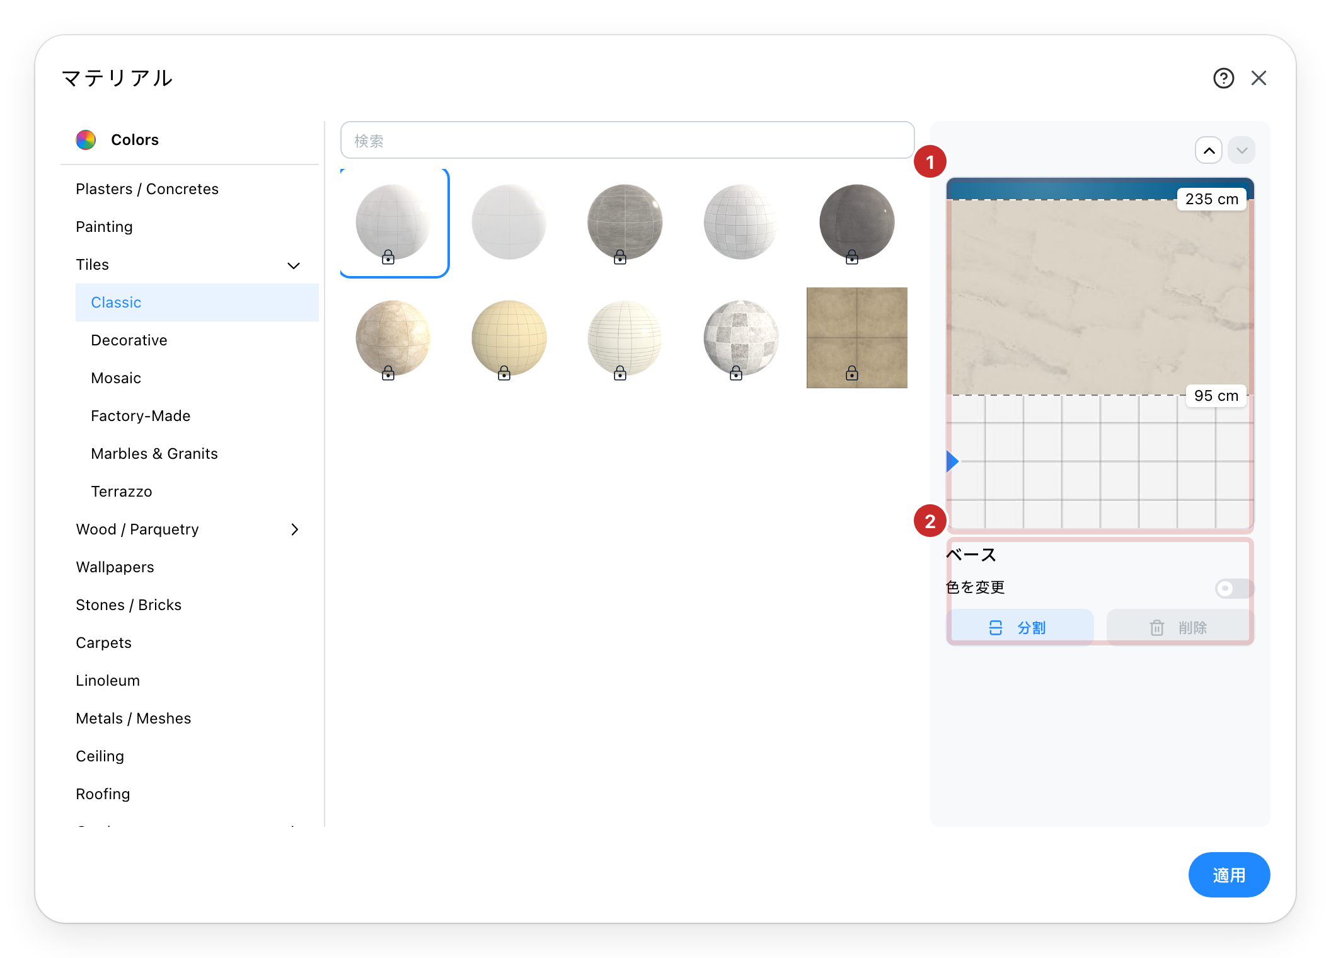The height and width of the screenshot is (958, 1331).
Task: Move wall section up with arrow button
Action: (1209, 151)
